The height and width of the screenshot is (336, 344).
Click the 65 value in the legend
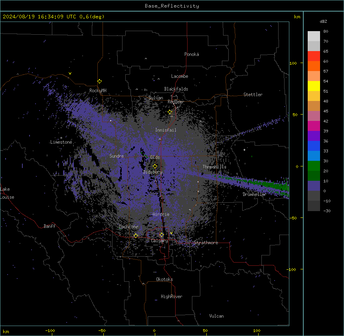point(326,51)
